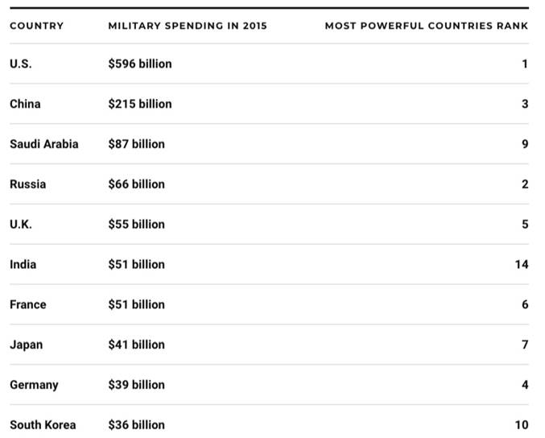Screen dimensions: 545x438
Task: Select the U.S. country cell
Action: tap(21, 64)
